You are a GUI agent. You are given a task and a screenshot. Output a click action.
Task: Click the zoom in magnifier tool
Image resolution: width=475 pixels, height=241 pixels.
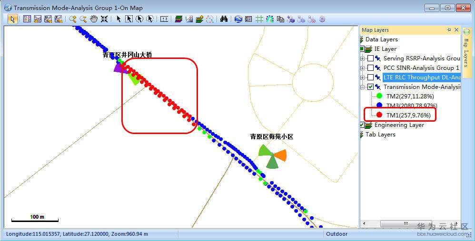coord(73,19)
